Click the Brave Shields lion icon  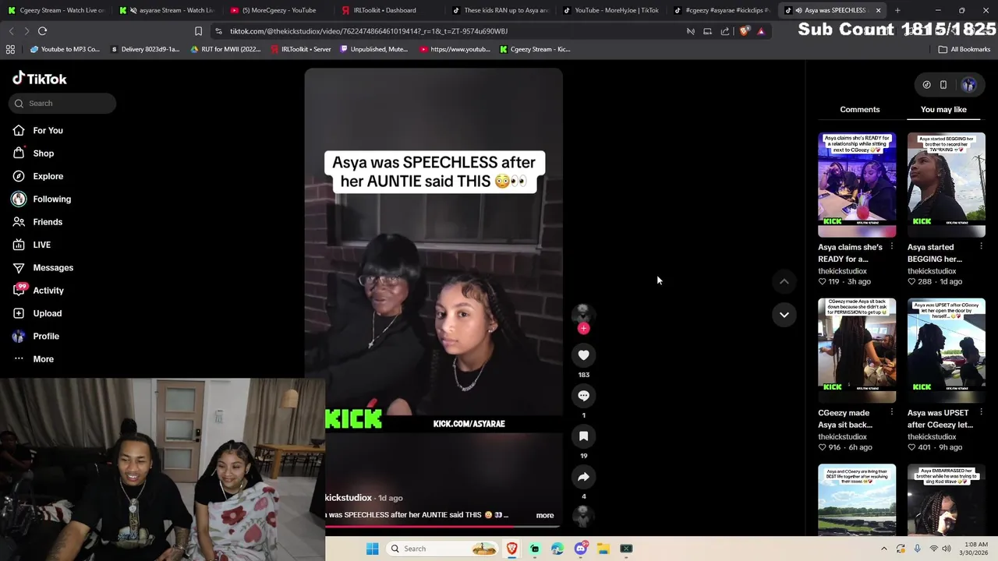pos(745,31)
